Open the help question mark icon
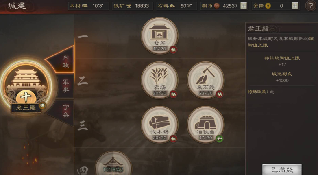 point(311,6)
